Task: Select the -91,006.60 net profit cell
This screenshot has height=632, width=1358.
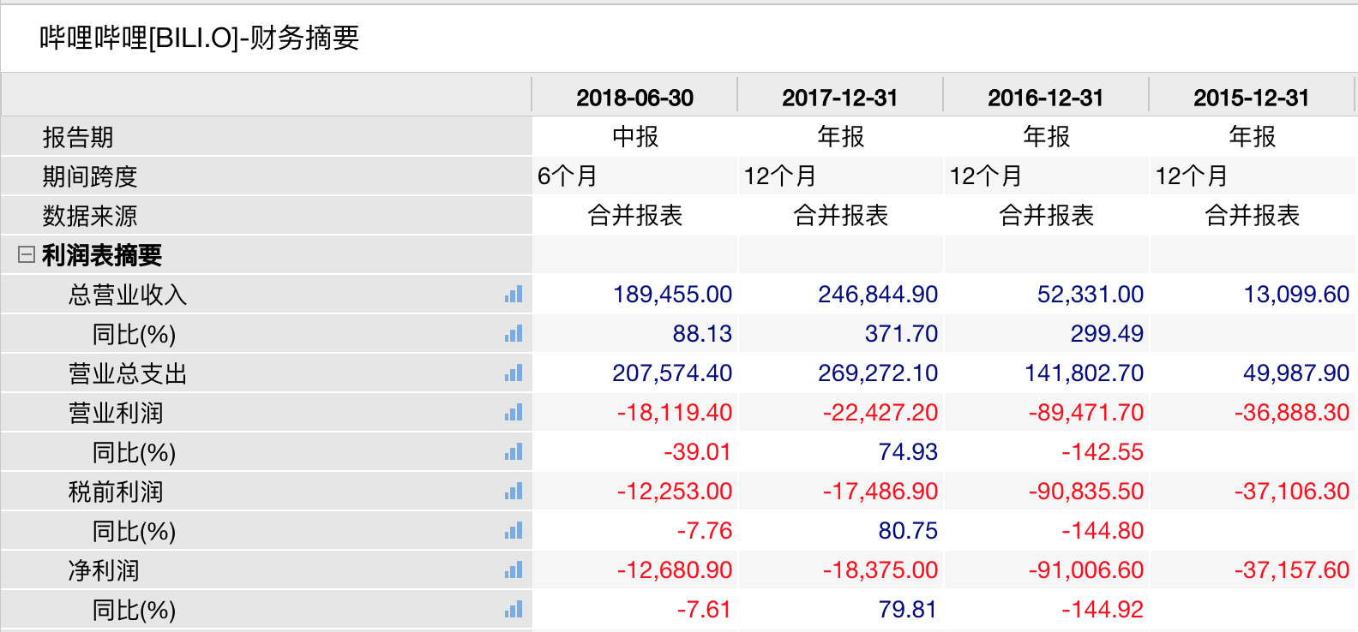Action: (1085, 570)
